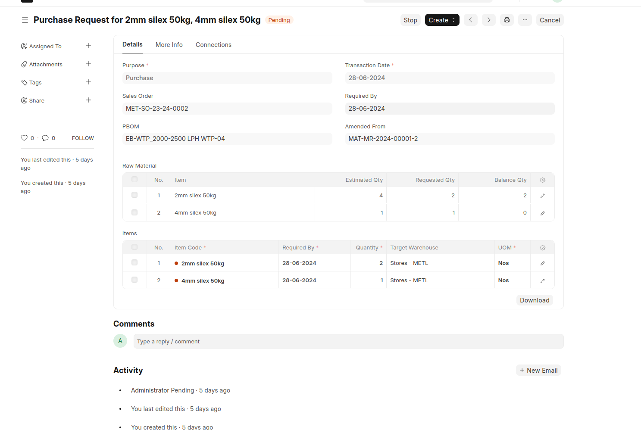Check the 4mm silex 50kg Items row
Viewport: 641px width, 430px height.
pyautogui.click(x=134, y=280)
